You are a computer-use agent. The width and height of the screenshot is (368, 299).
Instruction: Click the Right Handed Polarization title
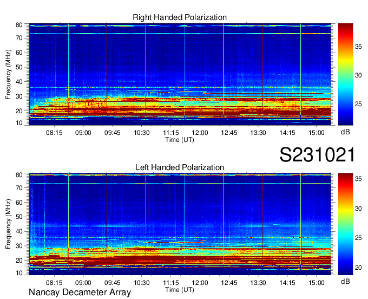180,17
